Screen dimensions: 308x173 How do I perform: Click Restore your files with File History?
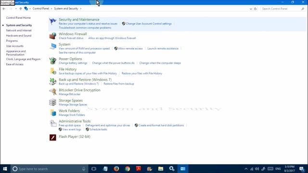pos(142,74)
